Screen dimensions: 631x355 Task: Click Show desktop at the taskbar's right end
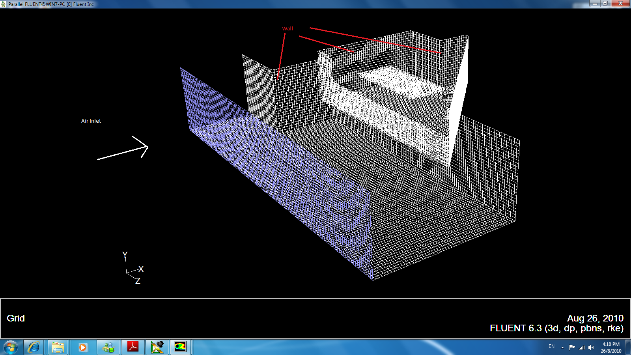629,348
